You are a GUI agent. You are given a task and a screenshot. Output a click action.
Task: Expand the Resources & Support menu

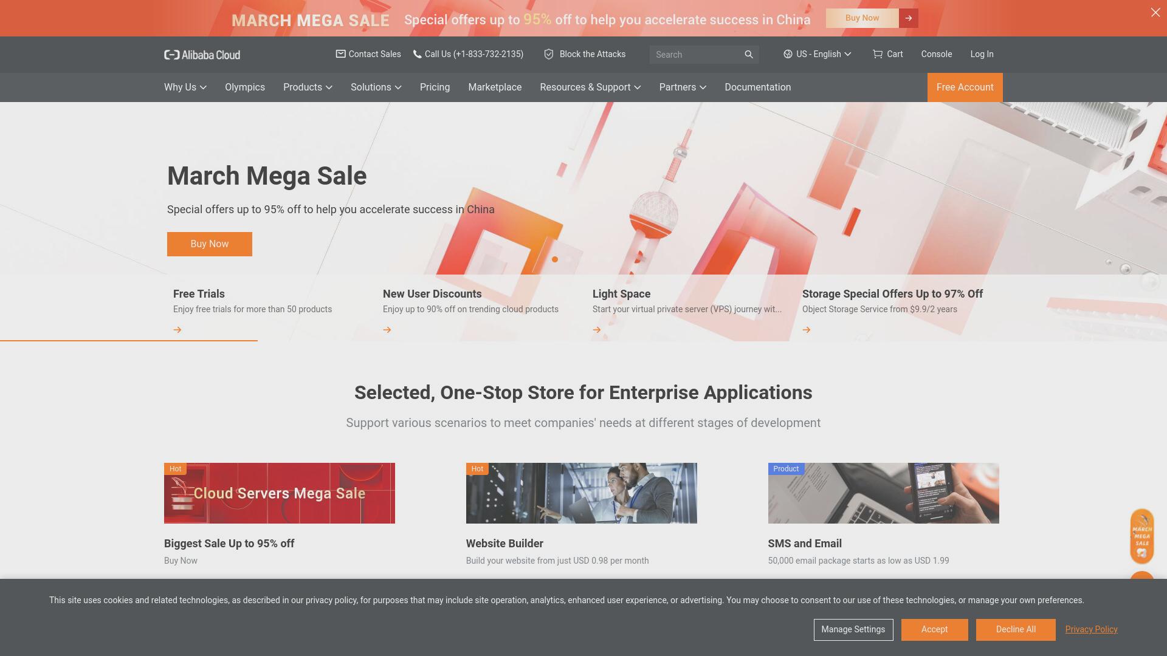pyautogui.click(x=590, y=87)
